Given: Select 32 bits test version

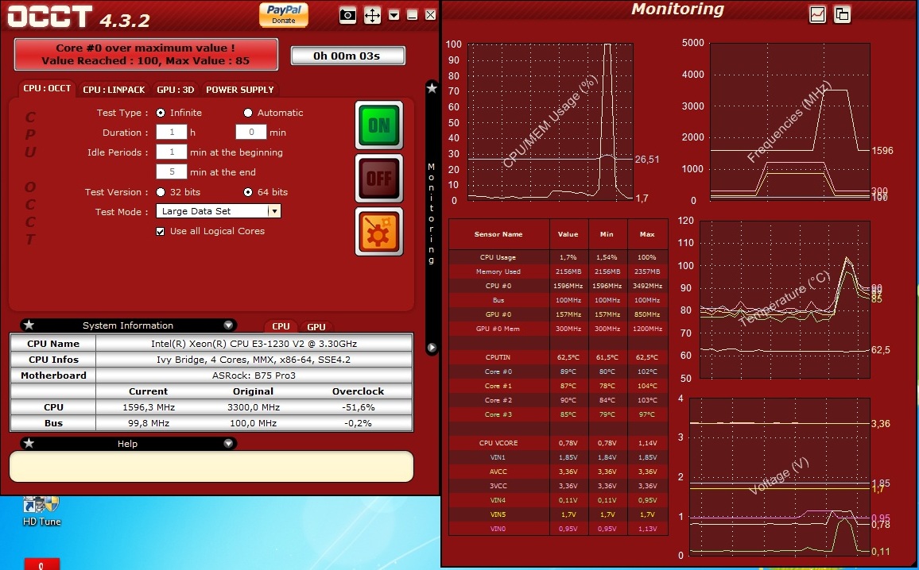Looking at the screenshot, I should point(161,192).
